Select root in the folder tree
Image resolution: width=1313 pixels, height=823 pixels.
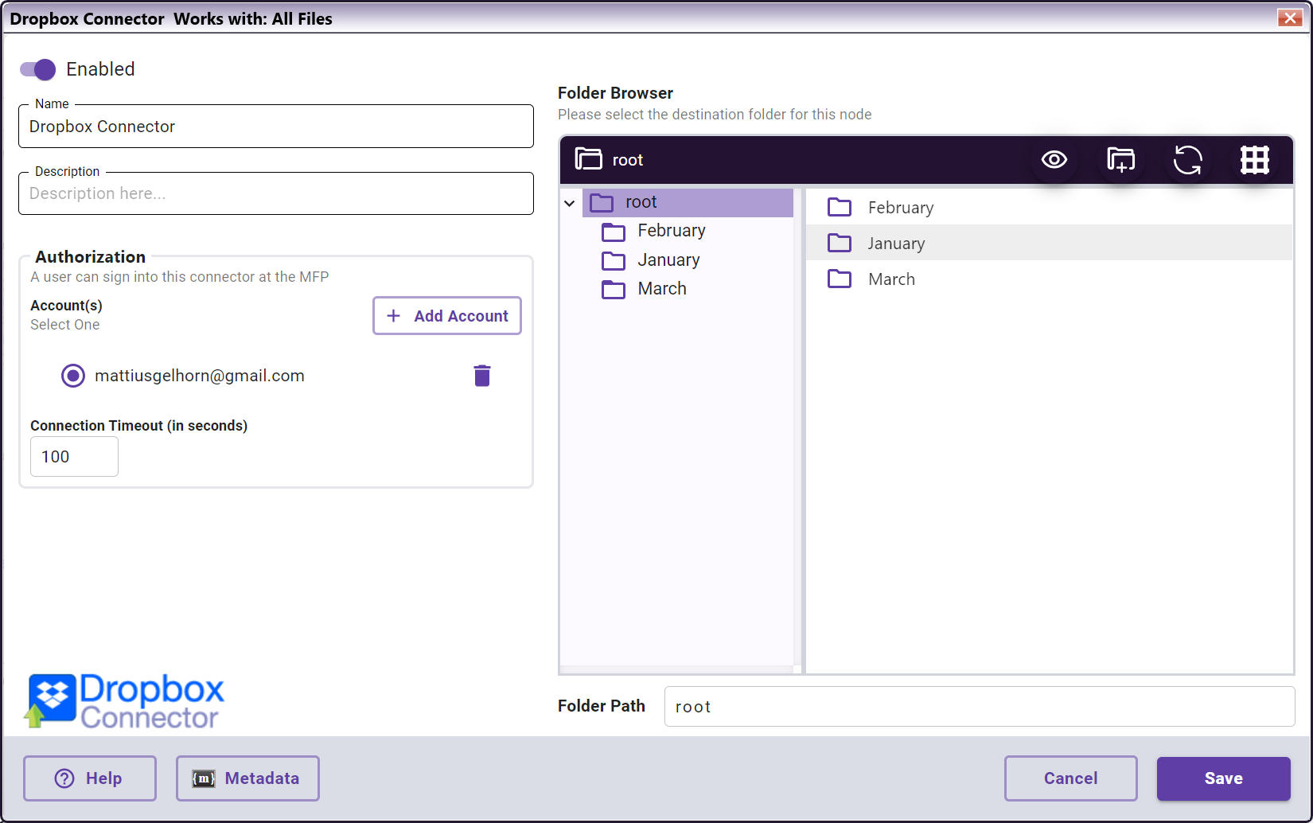click(x=688, y=202)
